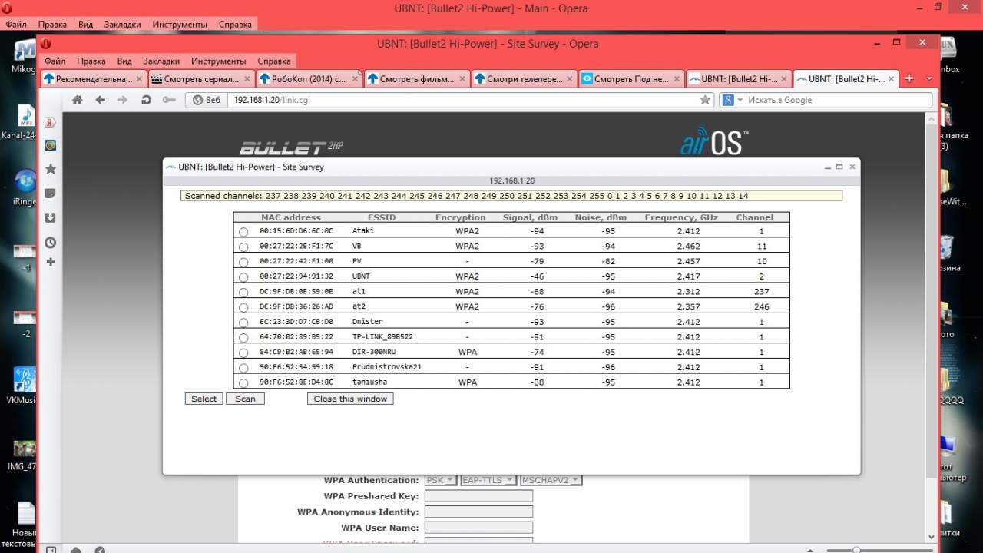Close the Смотреть сериал tab

247,78
